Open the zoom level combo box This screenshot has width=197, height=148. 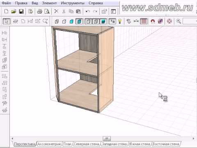coord(190,21)
